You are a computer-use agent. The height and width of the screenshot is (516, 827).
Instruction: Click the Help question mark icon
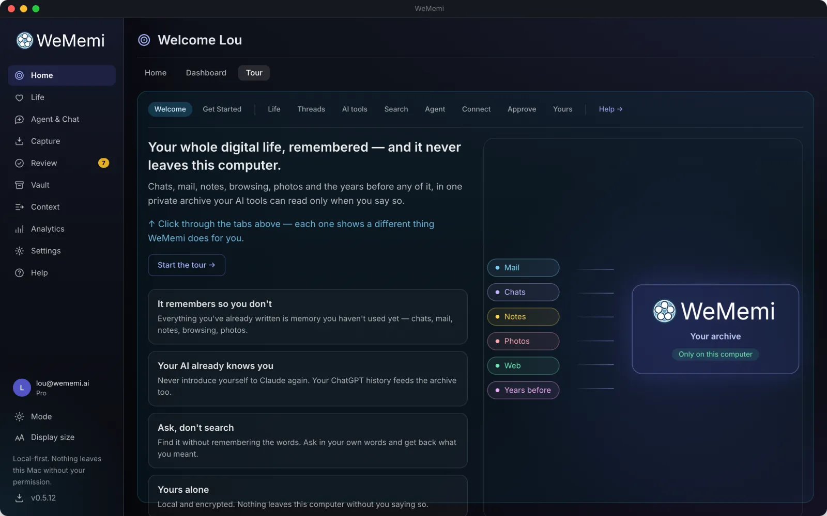[19, 273]
